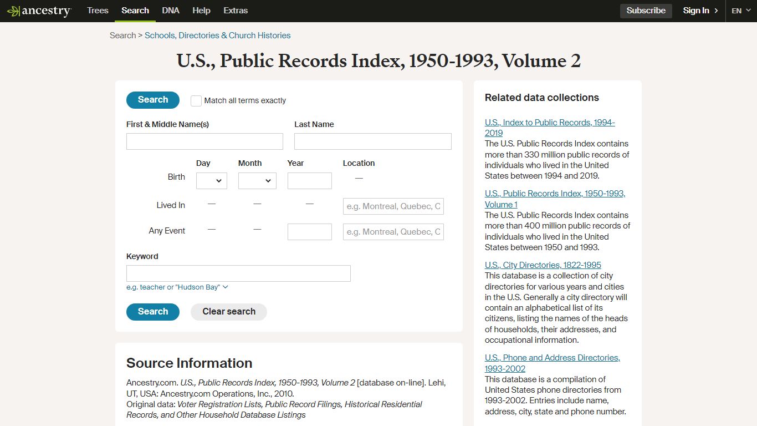This screenshot has width=757, height=426.
Task: Click the Clear search button
Action: point(229,312)
